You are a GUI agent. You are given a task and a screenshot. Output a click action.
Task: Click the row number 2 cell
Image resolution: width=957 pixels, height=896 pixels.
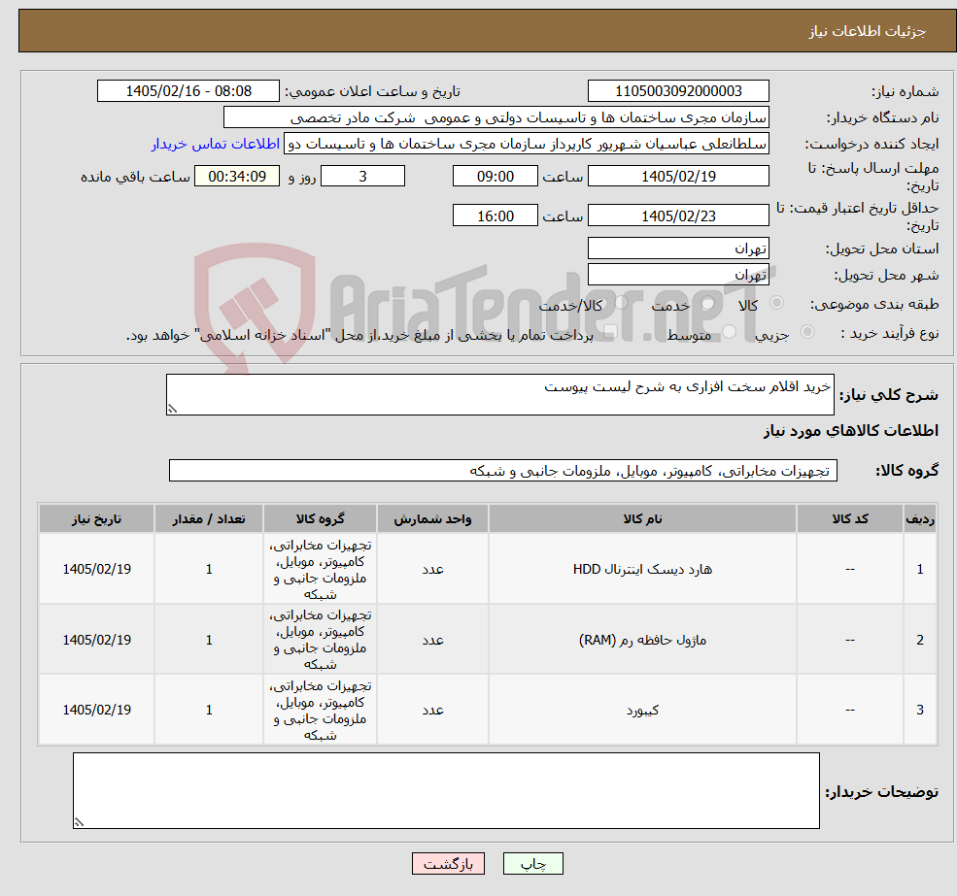coord(920,640)
